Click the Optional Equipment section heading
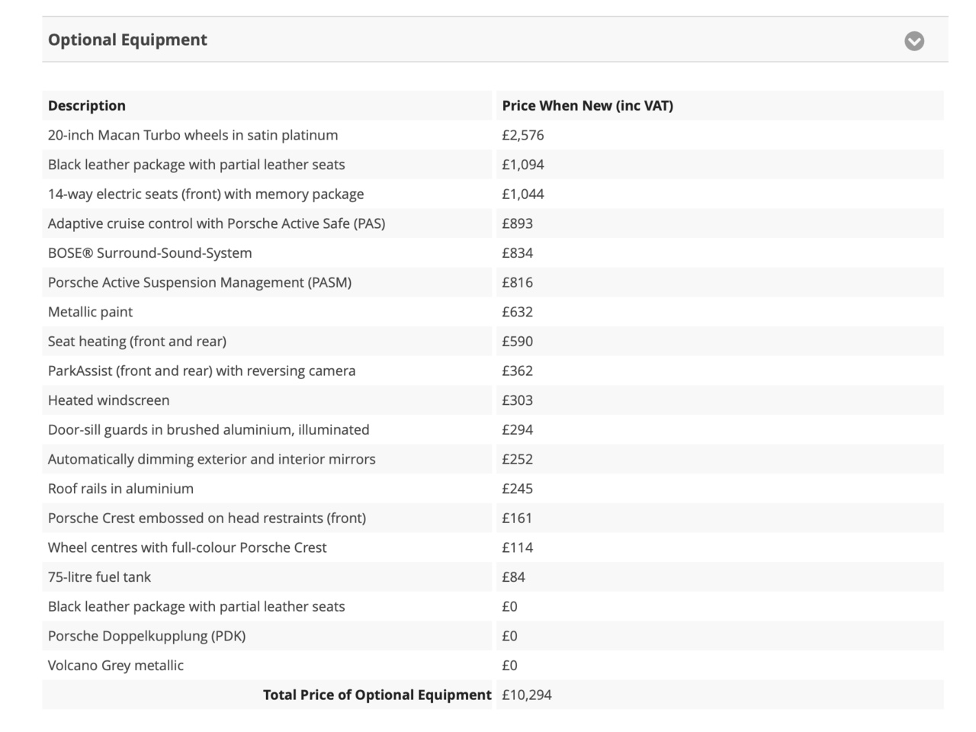Image resolution: width=976 pixels, height=732 pixels. pos(127,40)
